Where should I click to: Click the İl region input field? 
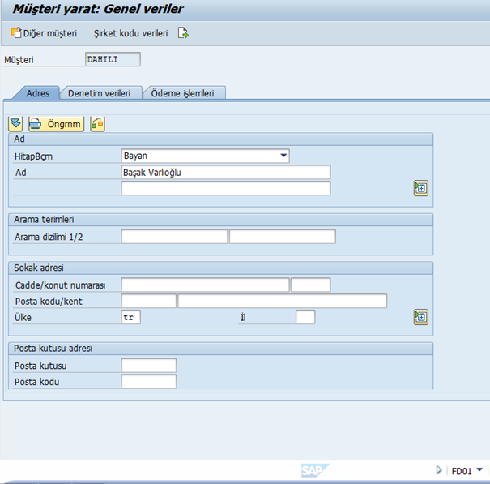tap(305, 317)
